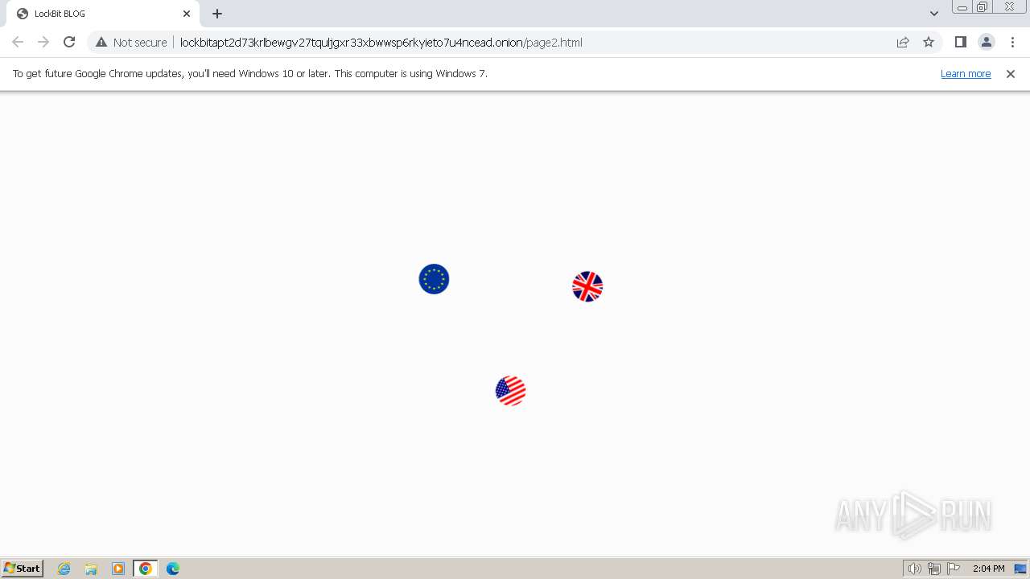Open the Chrome profile menu
Image resolution: width=1030 pixels, height=579 pixels.
coord(986,42)
